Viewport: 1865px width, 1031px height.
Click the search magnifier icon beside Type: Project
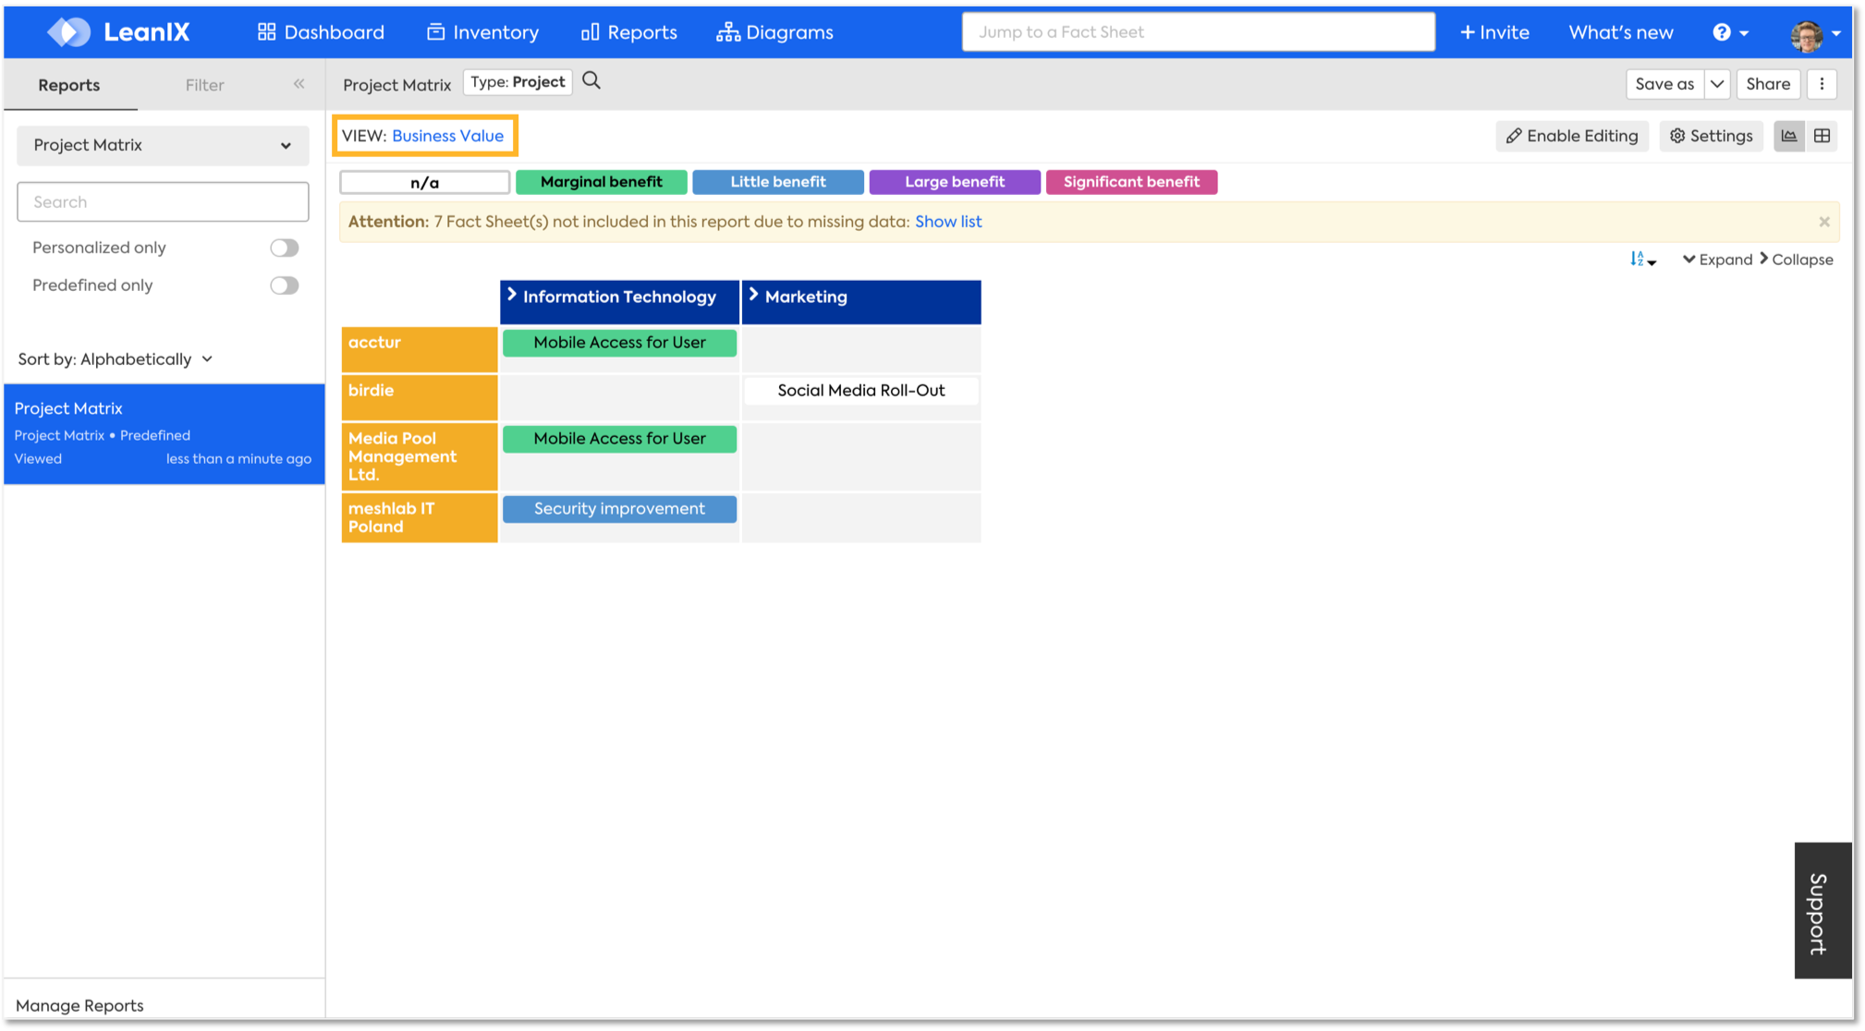point(591,81)
